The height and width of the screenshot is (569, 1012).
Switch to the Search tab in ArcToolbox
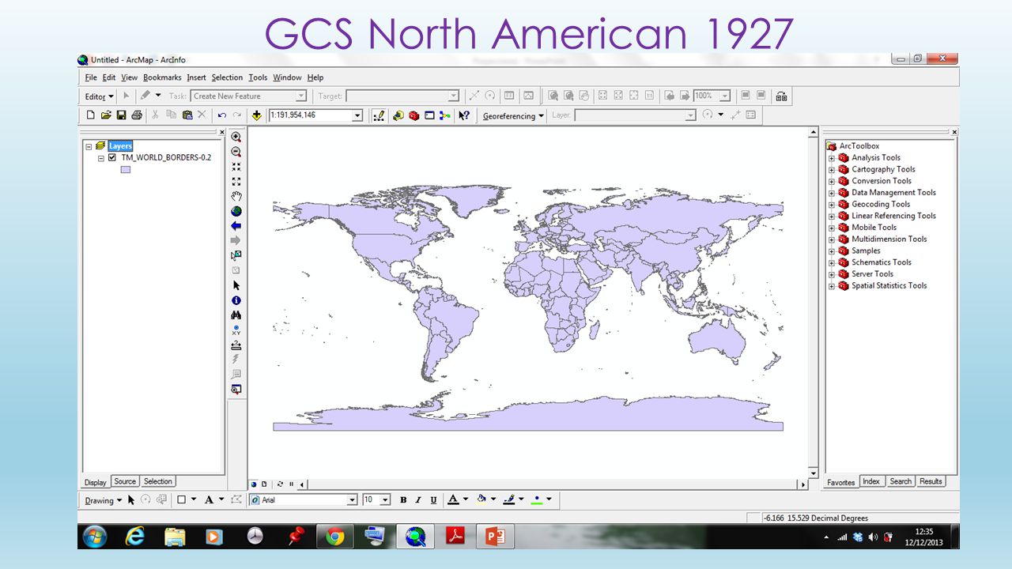(900, 481)
